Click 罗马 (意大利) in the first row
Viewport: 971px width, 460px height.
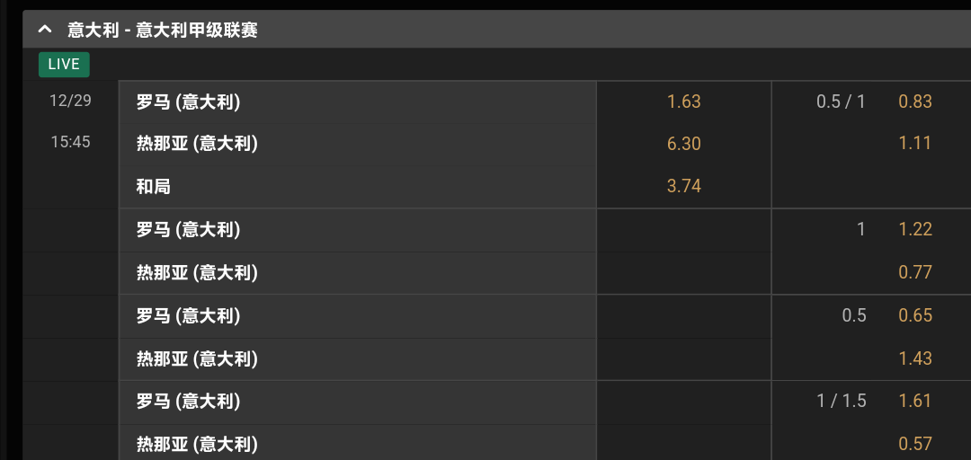coord(188,102)
